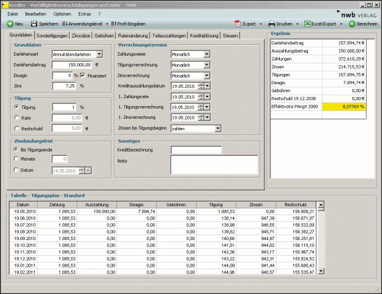
Task: Switch to the Sondertilgungen tab
Action: point(52,36)
